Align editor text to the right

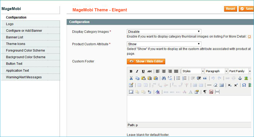(x=170, y=71)
